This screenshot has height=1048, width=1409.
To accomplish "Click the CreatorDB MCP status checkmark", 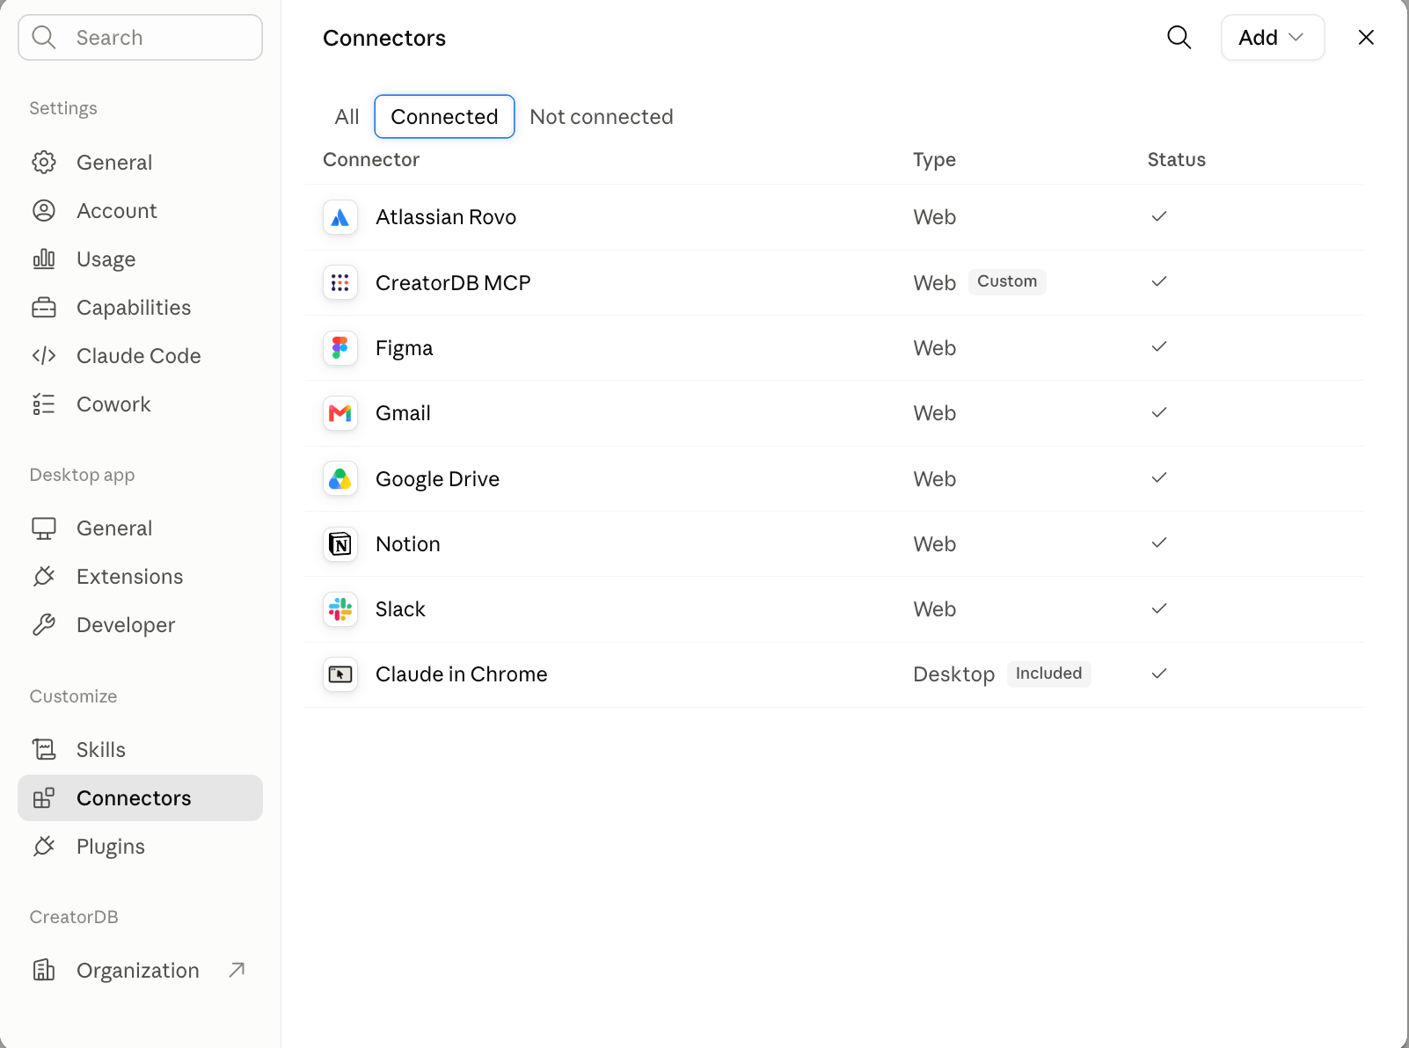I will click(1159, 281).
